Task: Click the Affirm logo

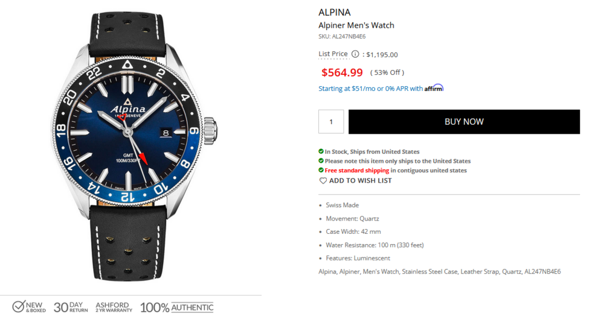Action: 434,88
